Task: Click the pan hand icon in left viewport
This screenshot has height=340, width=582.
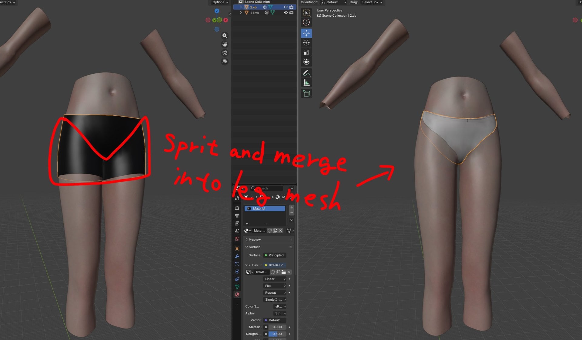Action: [x=225, y=44]
